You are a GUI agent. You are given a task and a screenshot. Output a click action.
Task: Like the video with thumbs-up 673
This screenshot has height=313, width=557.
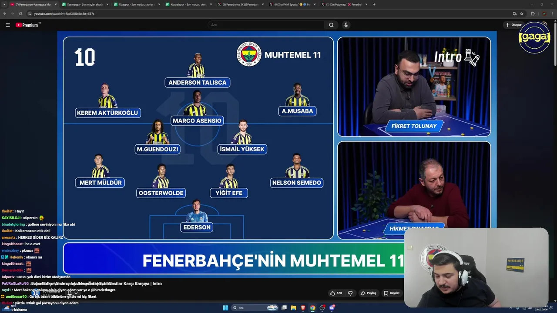point(336,293)
